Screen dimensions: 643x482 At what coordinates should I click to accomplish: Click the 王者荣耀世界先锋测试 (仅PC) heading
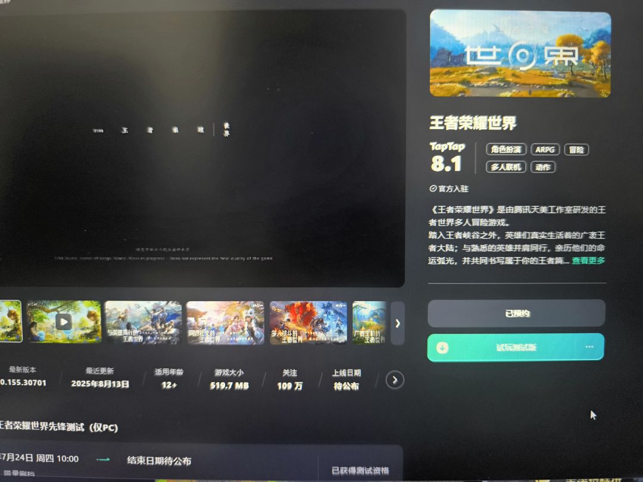58,426
